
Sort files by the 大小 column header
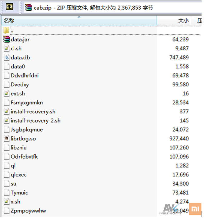[x=183, y=21]
